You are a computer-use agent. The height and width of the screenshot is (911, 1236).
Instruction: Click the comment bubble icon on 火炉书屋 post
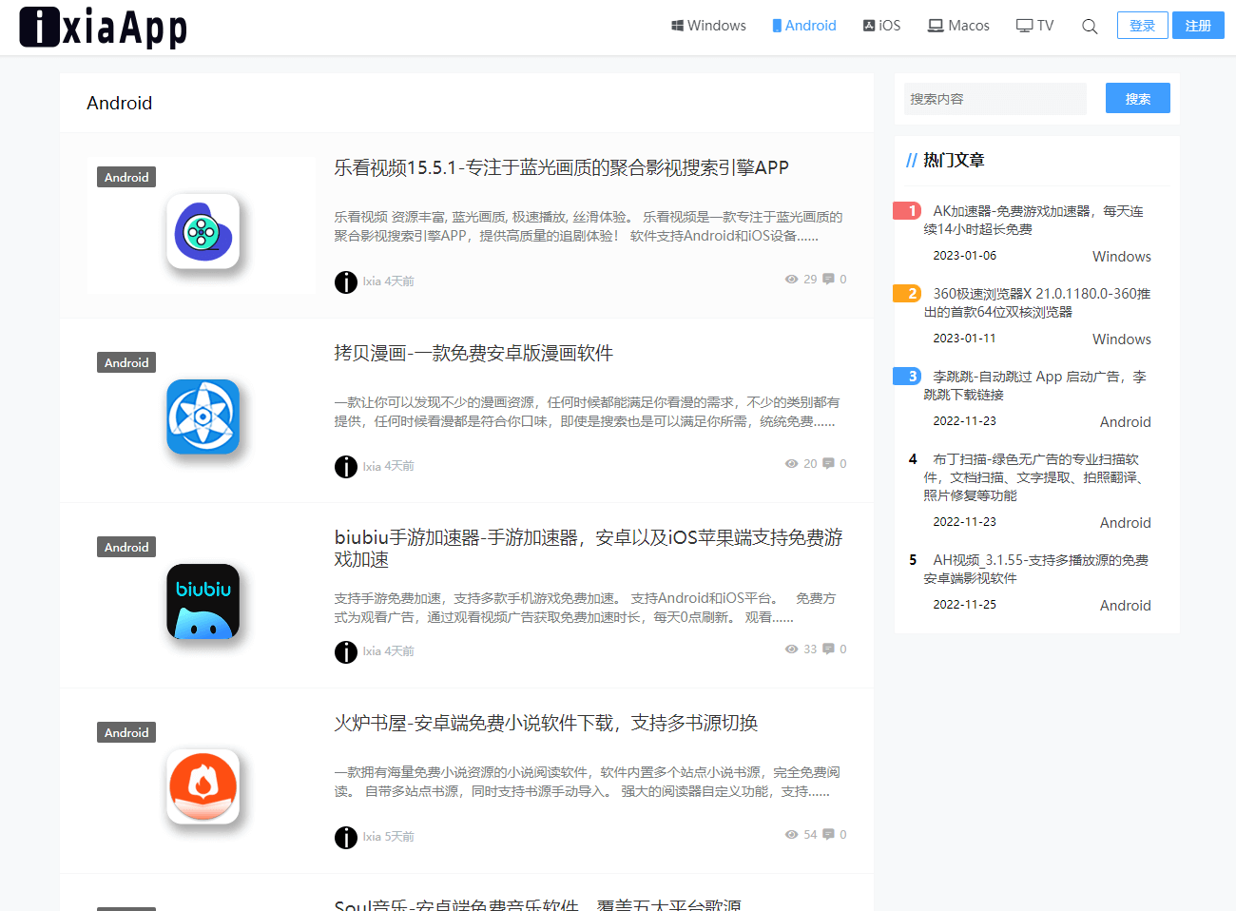826,834
